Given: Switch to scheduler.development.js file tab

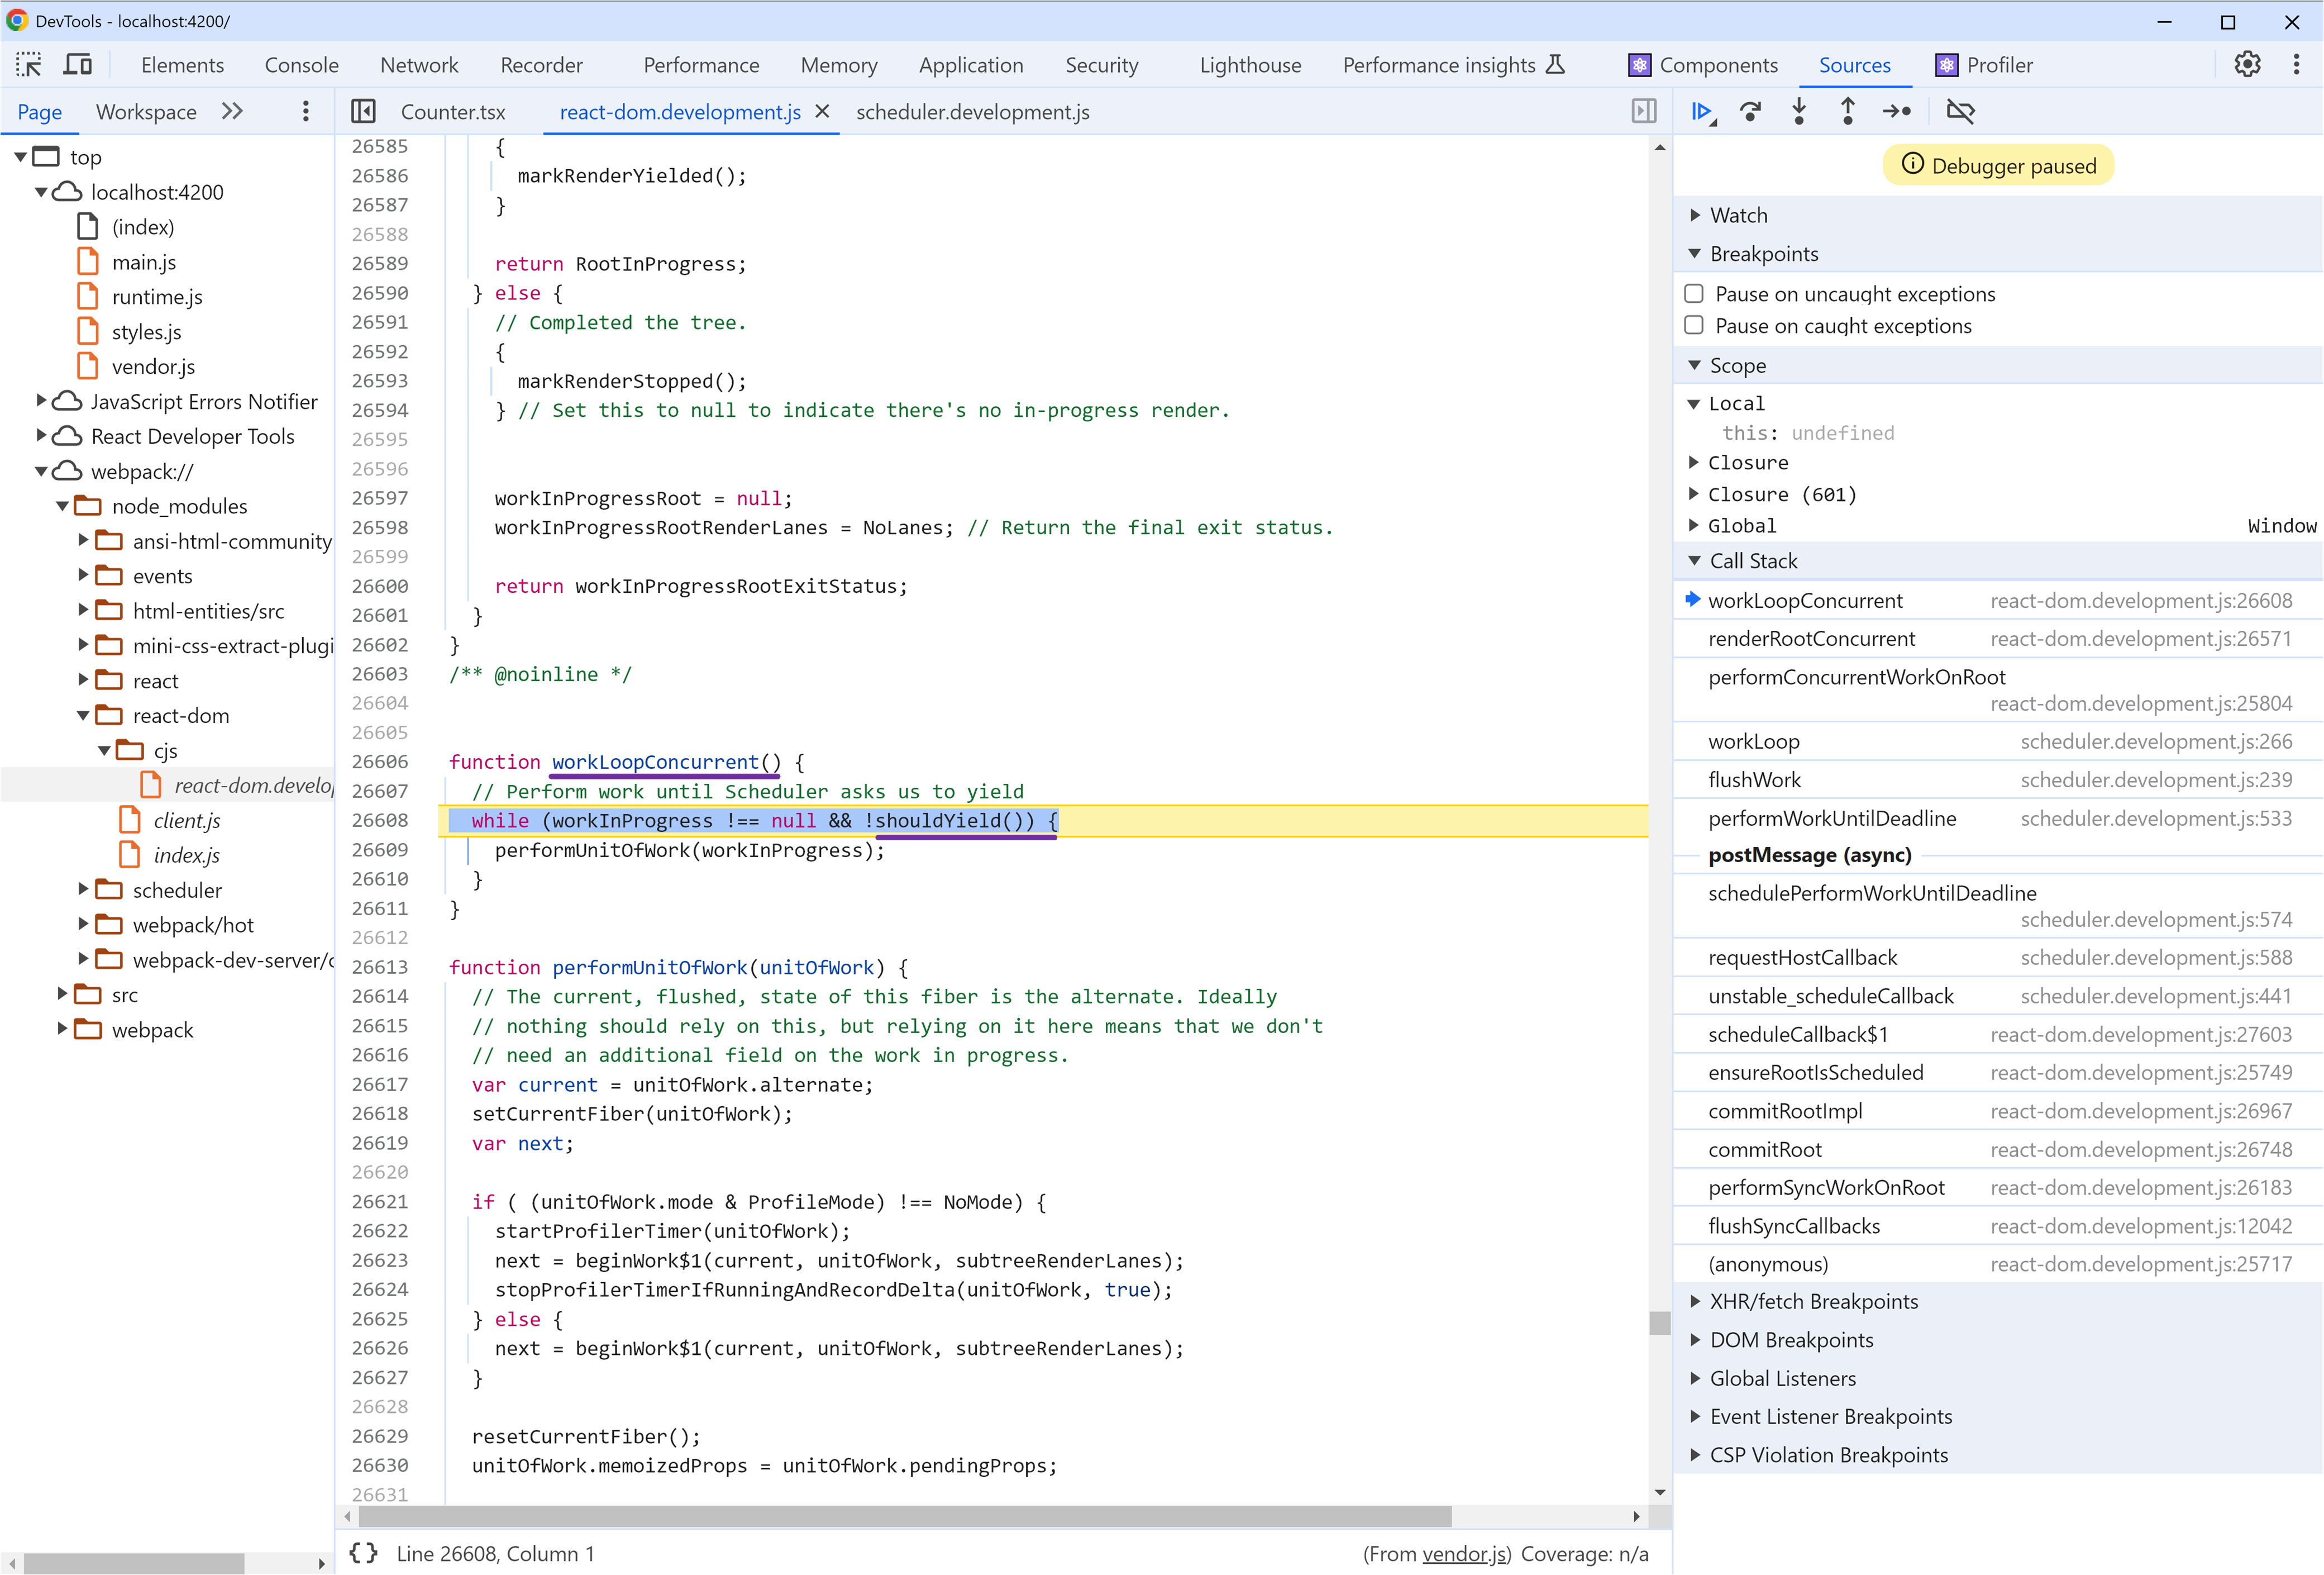Looking at the screenshot, I should click(972, 112).
